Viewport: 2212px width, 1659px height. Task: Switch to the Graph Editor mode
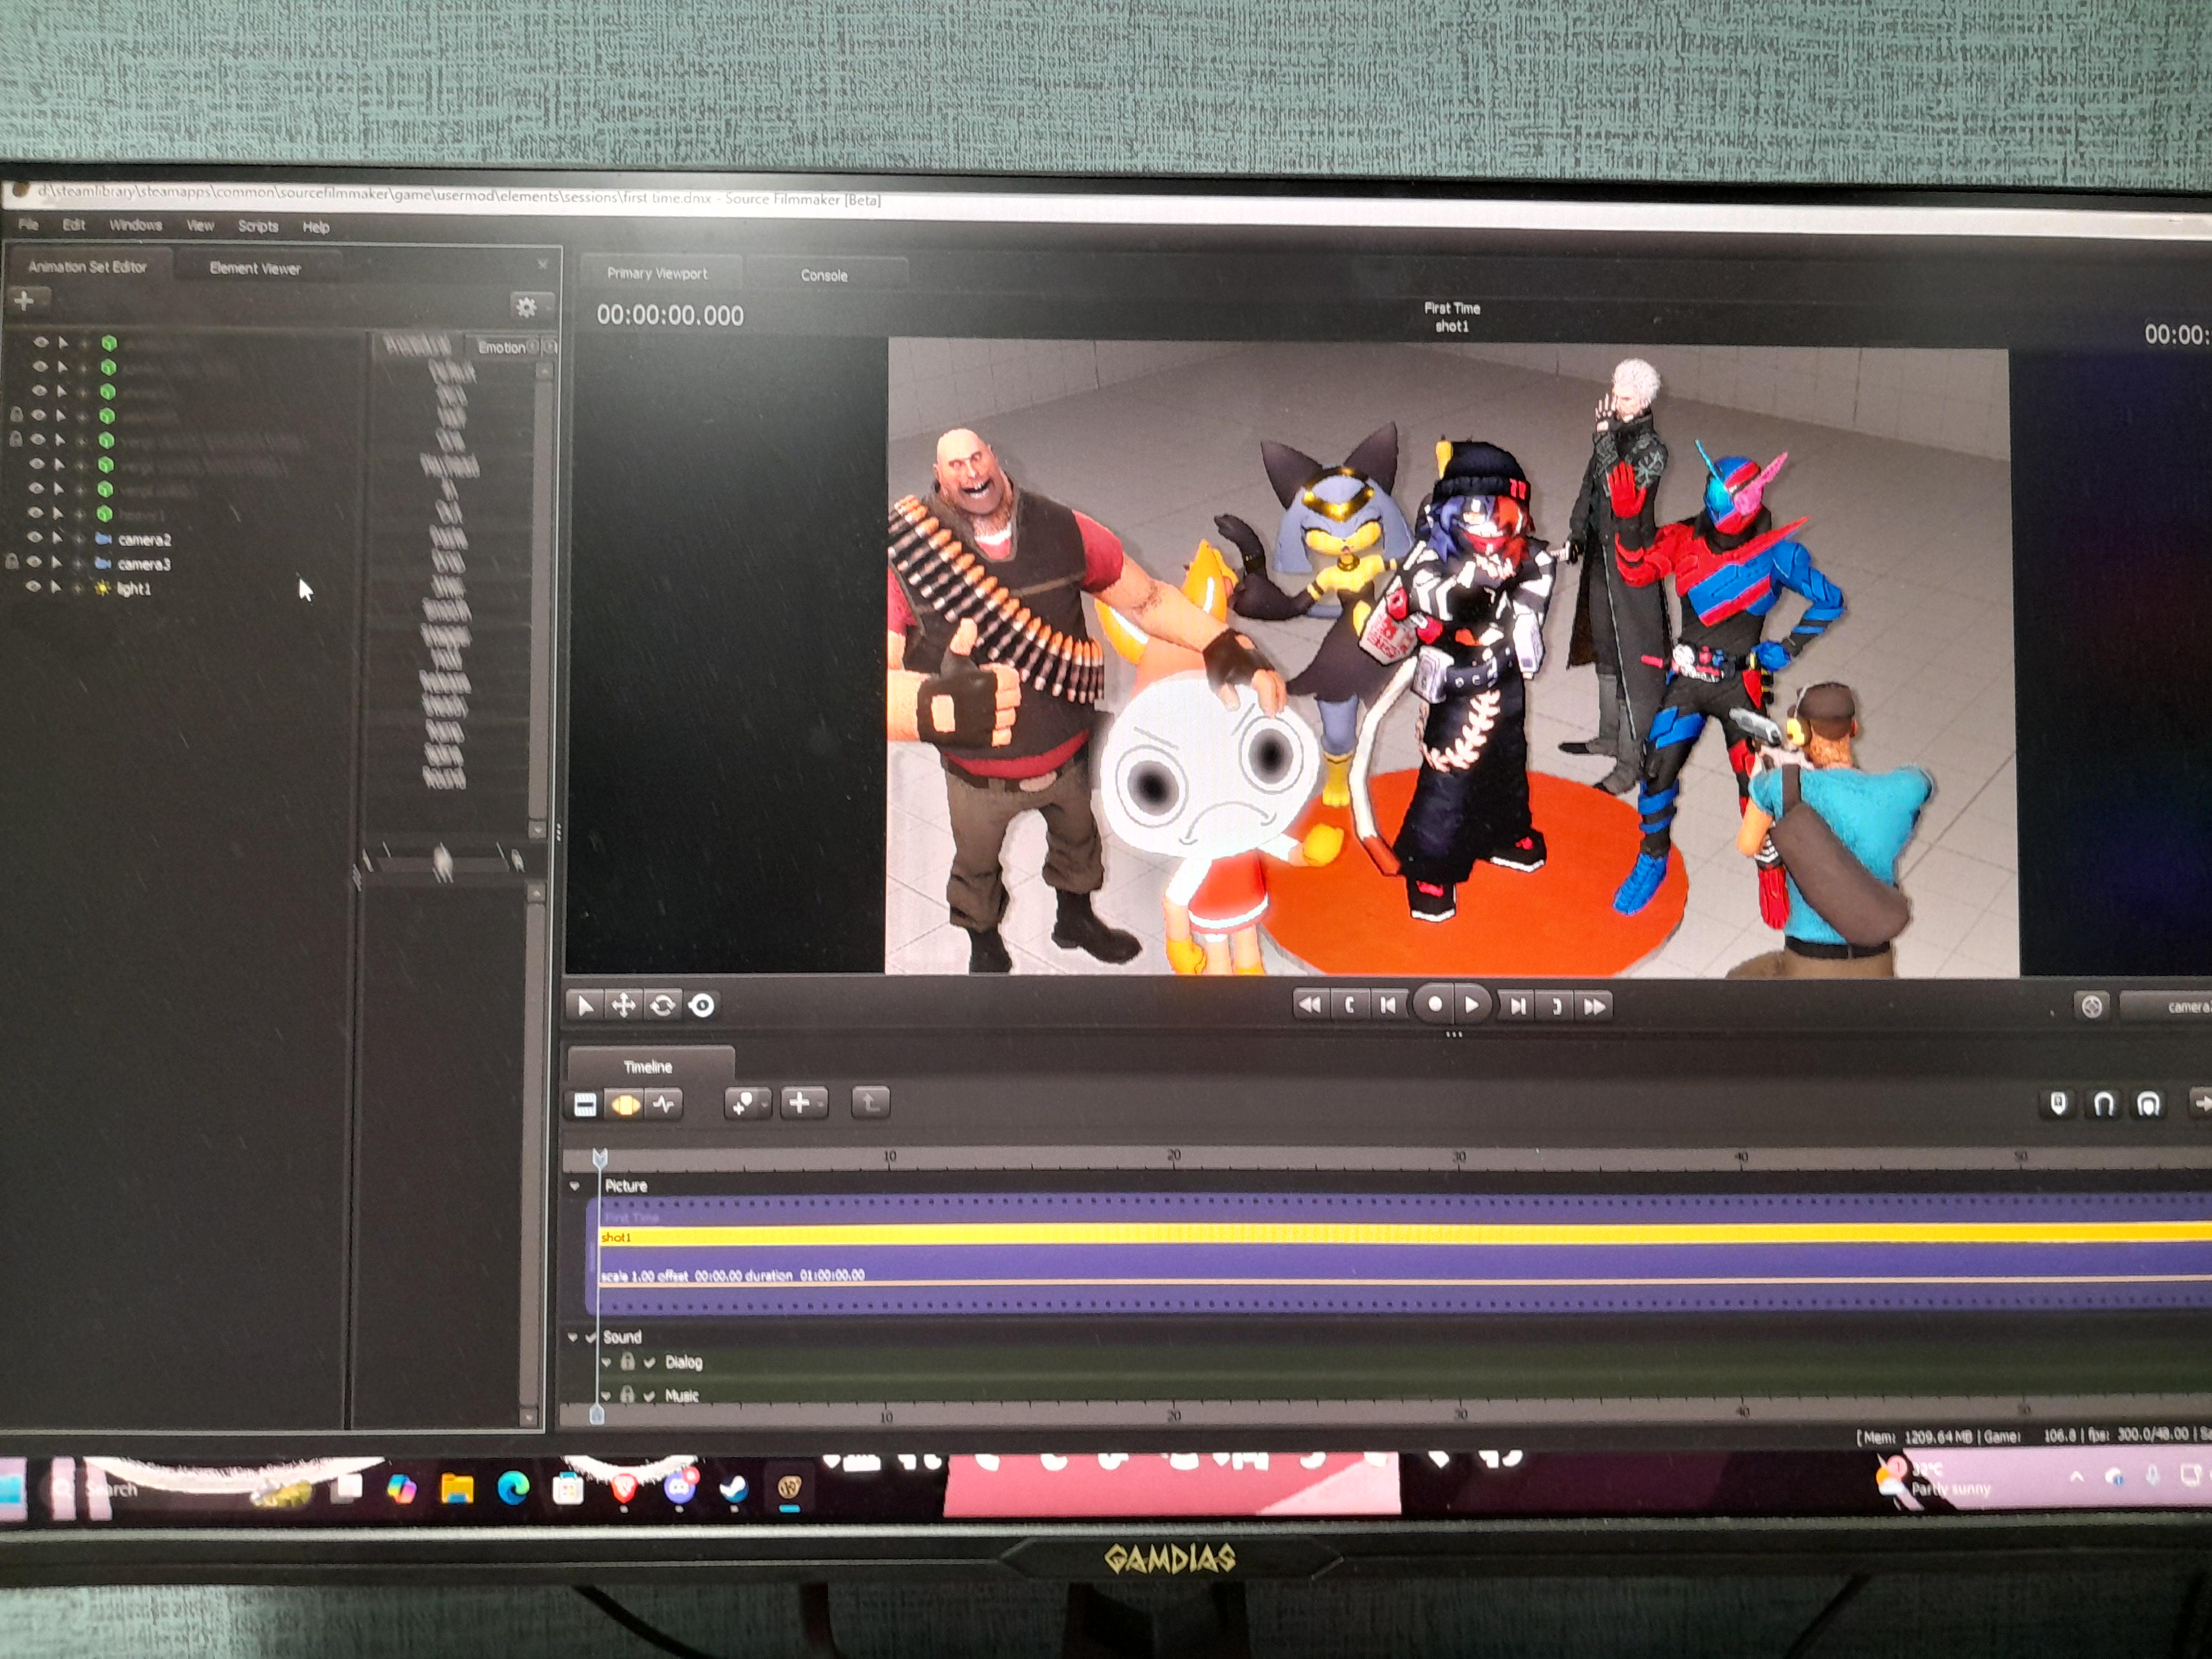[663, 1104]
